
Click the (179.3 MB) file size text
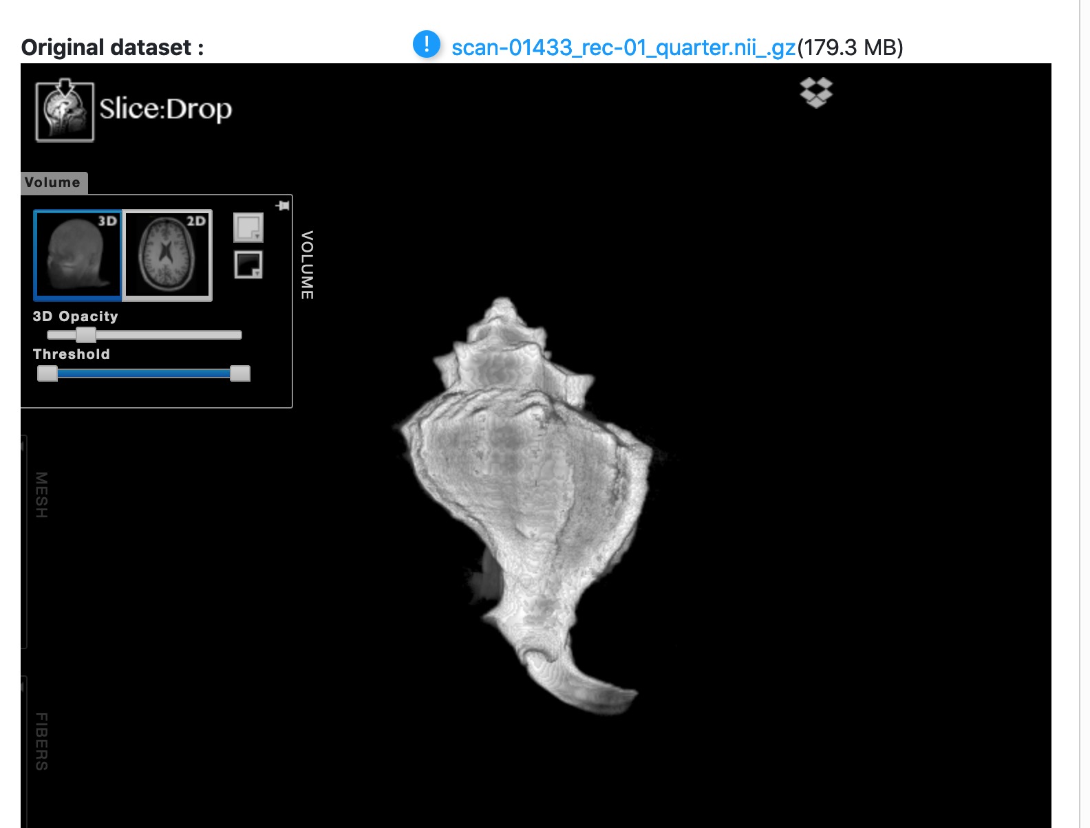click(850, 47)
